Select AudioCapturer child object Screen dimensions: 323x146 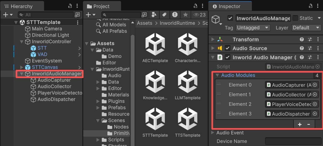point(54,80)
